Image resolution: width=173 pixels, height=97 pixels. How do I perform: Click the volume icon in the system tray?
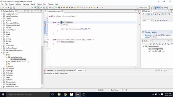(x=159, y=95)
